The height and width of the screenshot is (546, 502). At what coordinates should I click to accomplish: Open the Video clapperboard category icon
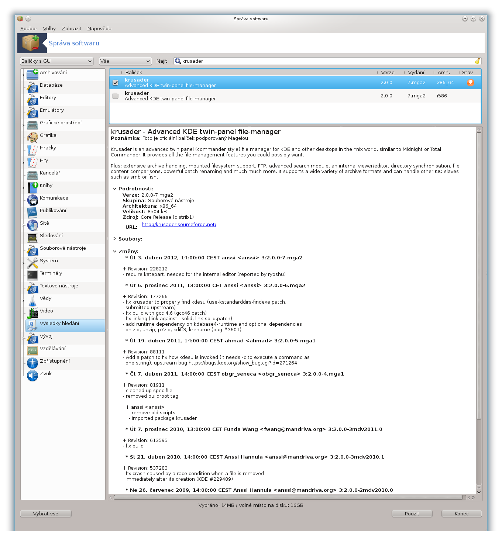32,313
